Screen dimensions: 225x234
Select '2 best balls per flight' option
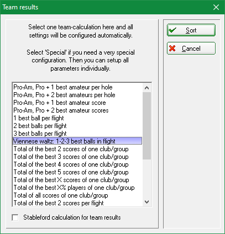[x=77, y=126]
